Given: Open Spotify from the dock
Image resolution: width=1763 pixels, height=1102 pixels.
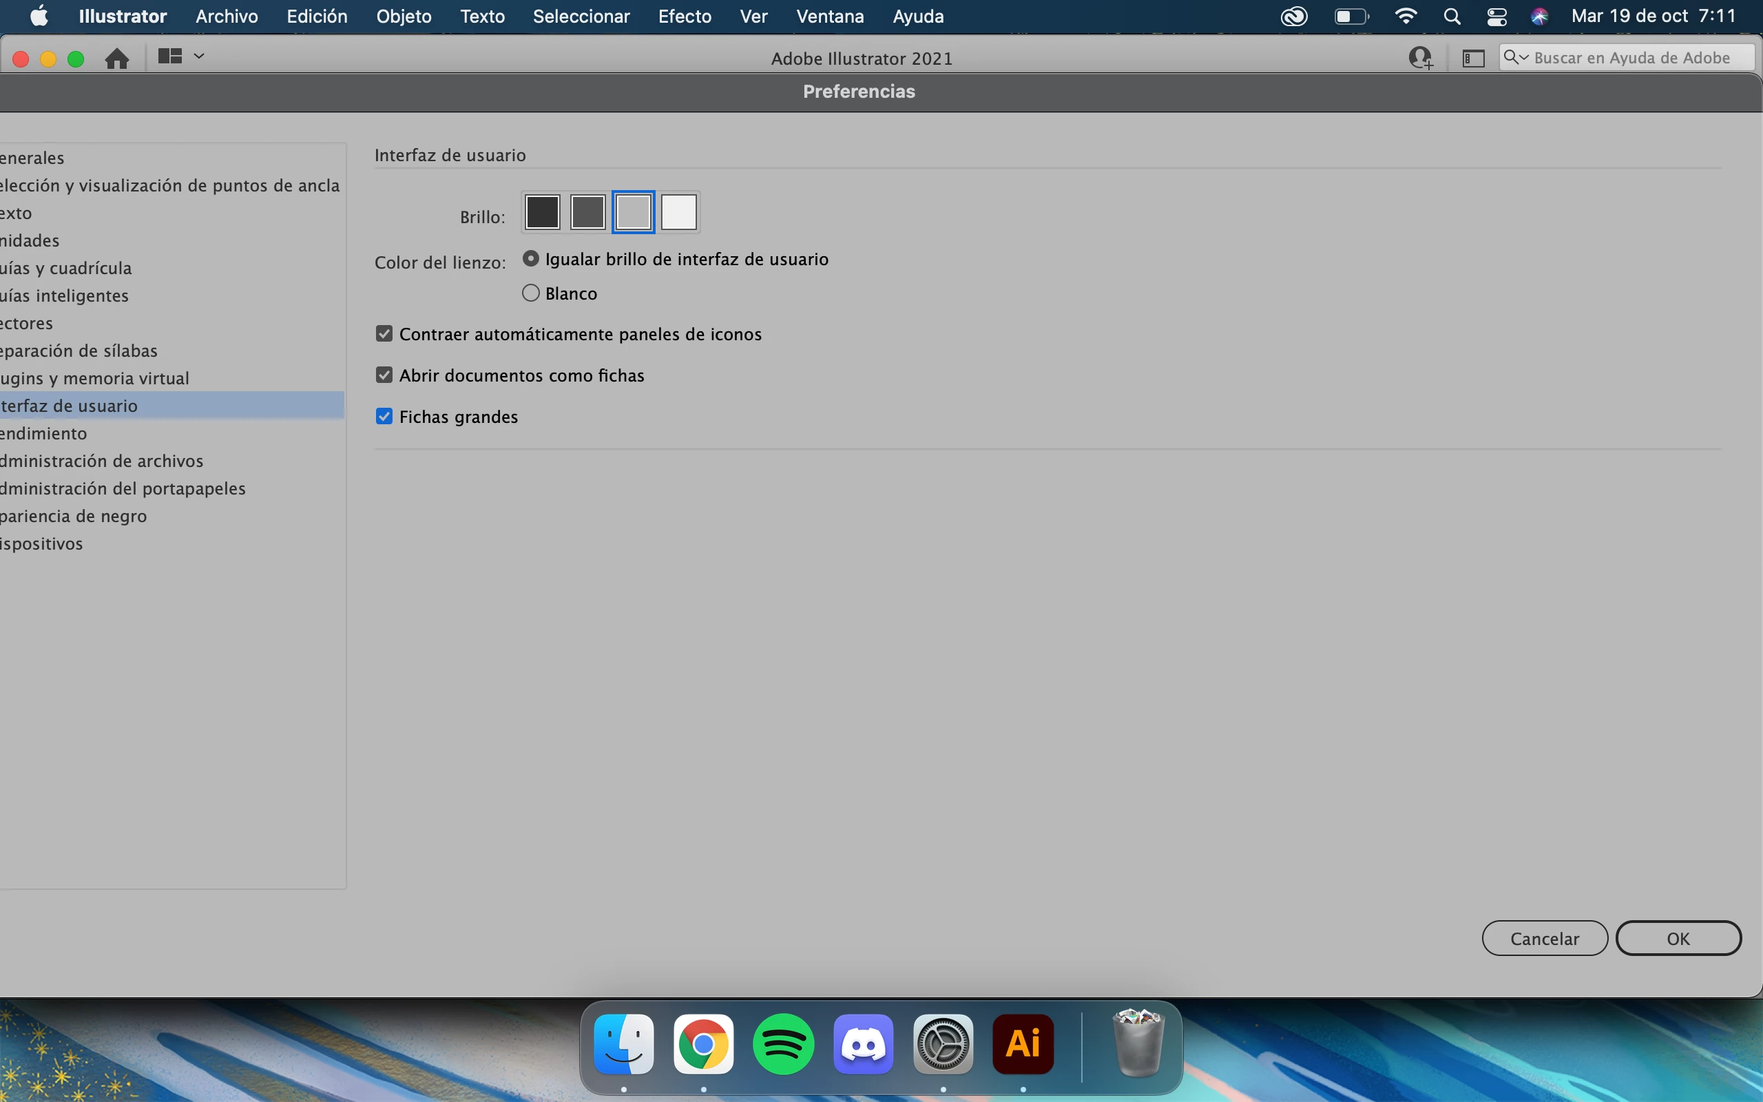Looking at the screenshot, I should tap(783, 1043).
